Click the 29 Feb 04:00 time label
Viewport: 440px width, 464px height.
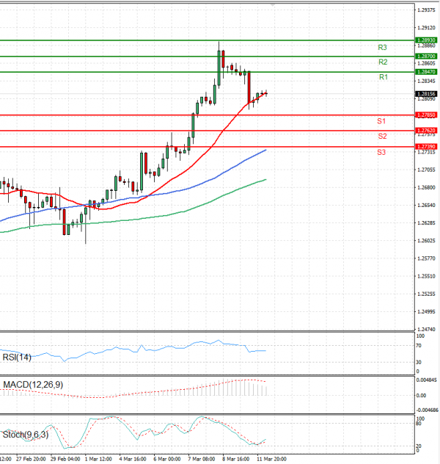pyautogui.click(x=65, y=459)
